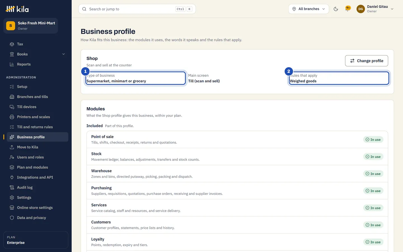Image resolution: width=403 pixels, height=252 pixels.
Task: Navigate to Users and roles
Action: click(x=38, y=157)
